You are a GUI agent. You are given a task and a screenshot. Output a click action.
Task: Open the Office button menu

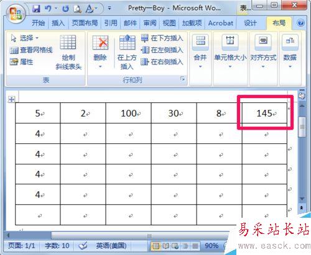(16, 14)
